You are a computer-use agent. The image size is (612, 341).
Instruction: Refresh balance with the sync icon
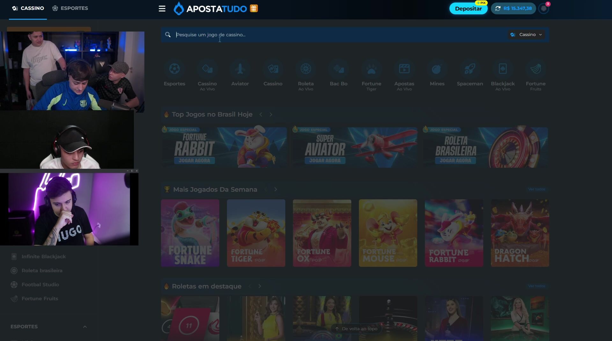pos(498,9)
